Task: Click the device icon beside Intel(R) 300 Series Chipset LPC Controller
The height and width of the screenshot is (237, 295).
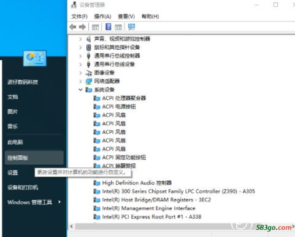Action: (x=97, y=192)
